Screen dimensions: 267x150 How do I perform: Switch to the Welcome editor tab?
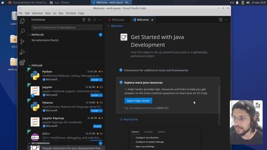(x=143, y=20)
